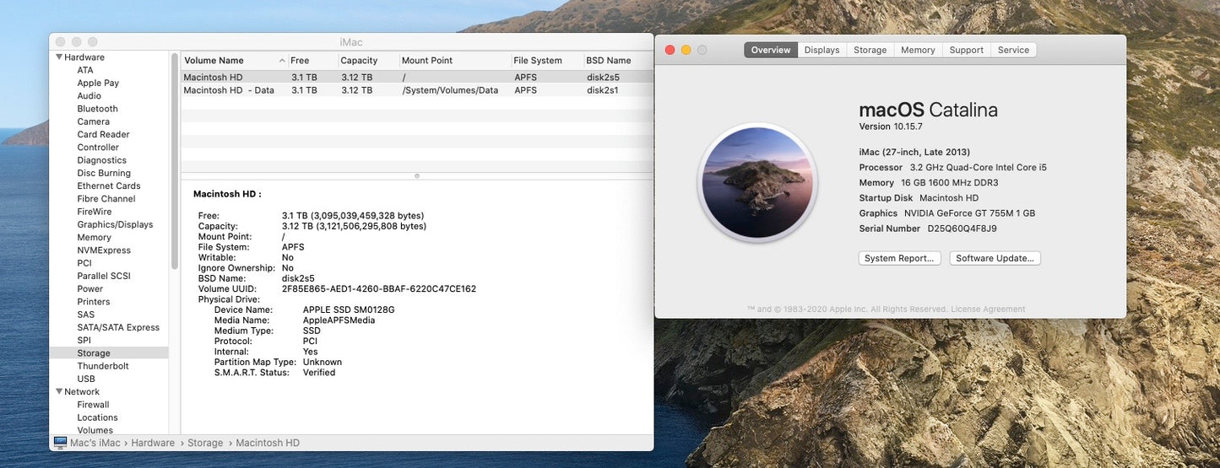Collapse the Hardware section triangle

click(x=60, y=57)
